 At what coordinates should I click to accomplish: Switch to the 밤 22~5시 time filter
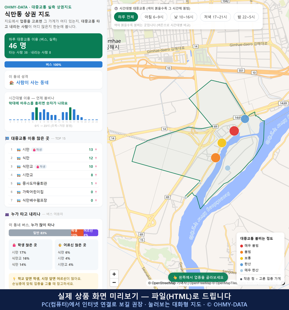pos(246,17)
